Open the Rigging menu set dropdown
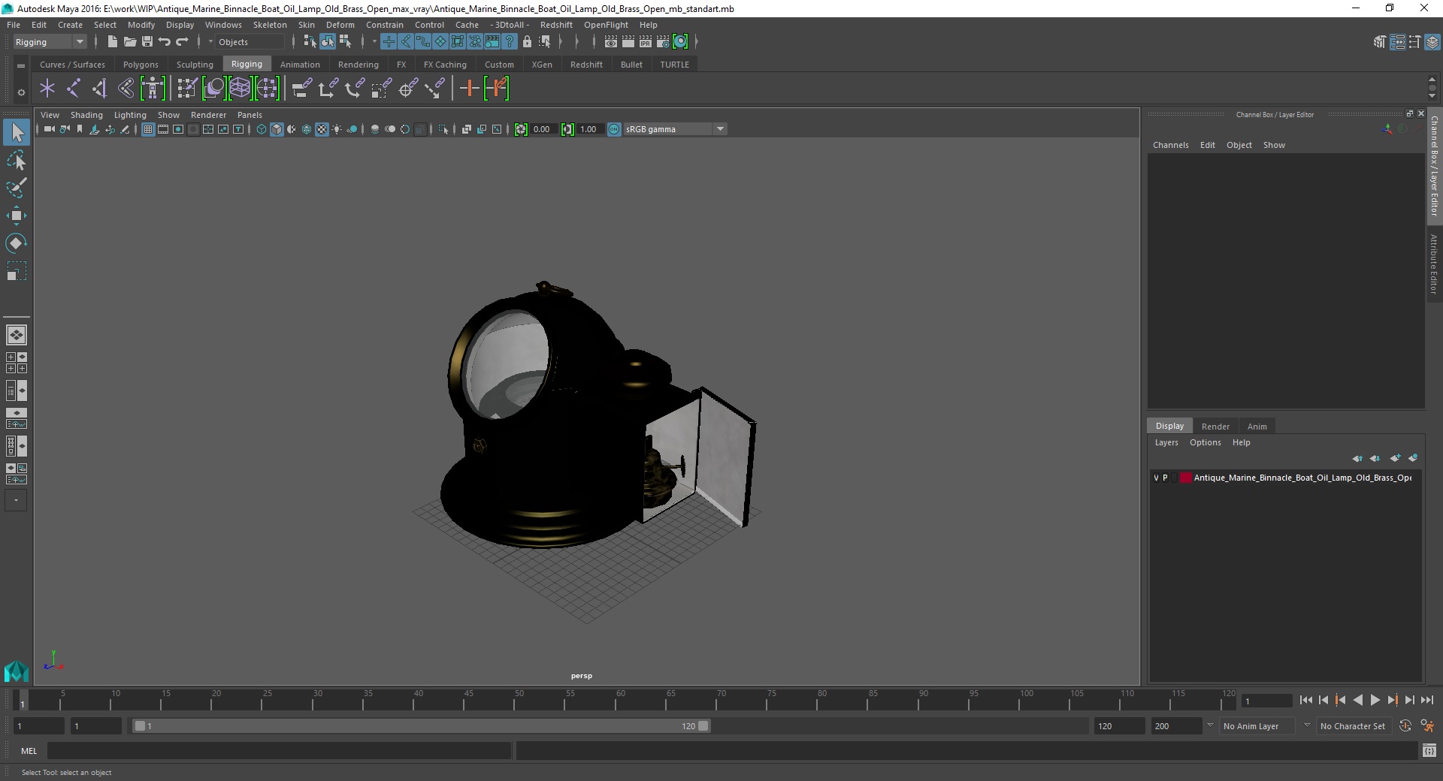This screenshot has width=1443, height=781. (x=80, y=42)
